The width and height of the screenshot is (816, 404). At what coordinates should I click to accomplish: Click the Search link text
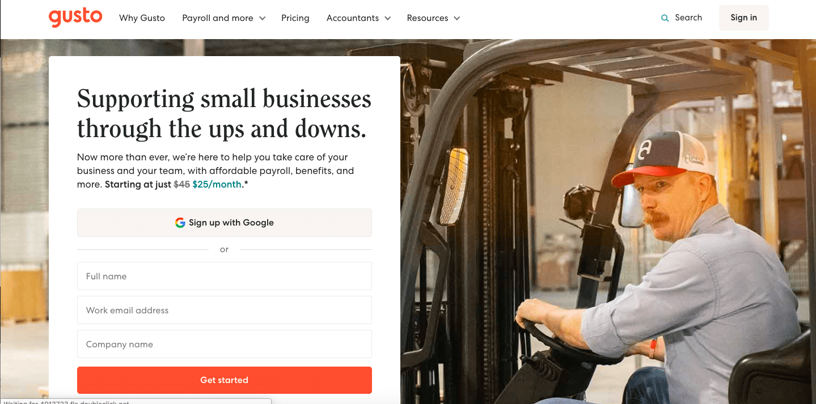tap(688, 18)
